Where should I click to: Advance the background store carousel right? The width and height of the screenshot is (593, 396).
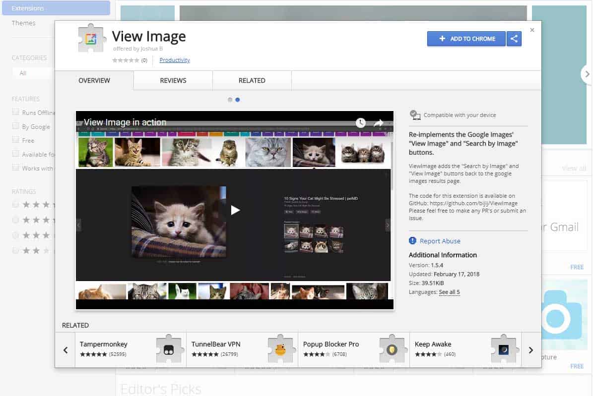[x=587, y=74]
